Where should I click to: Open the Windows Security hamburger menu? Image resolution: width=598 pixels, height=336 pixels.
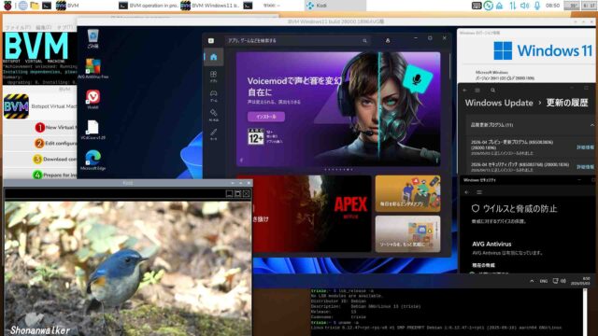click(x=479, y=192)
